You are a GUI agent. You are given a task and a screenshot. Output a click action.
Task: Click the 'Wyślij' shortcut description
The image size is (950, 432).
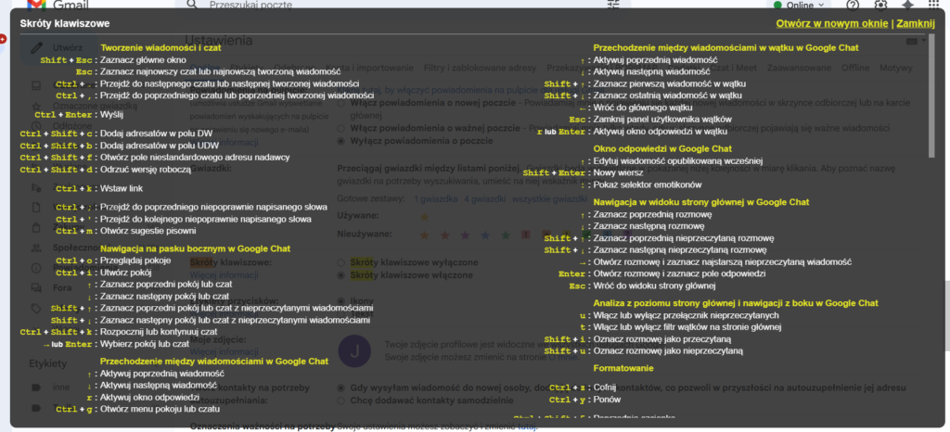click(x=112, y=114)
